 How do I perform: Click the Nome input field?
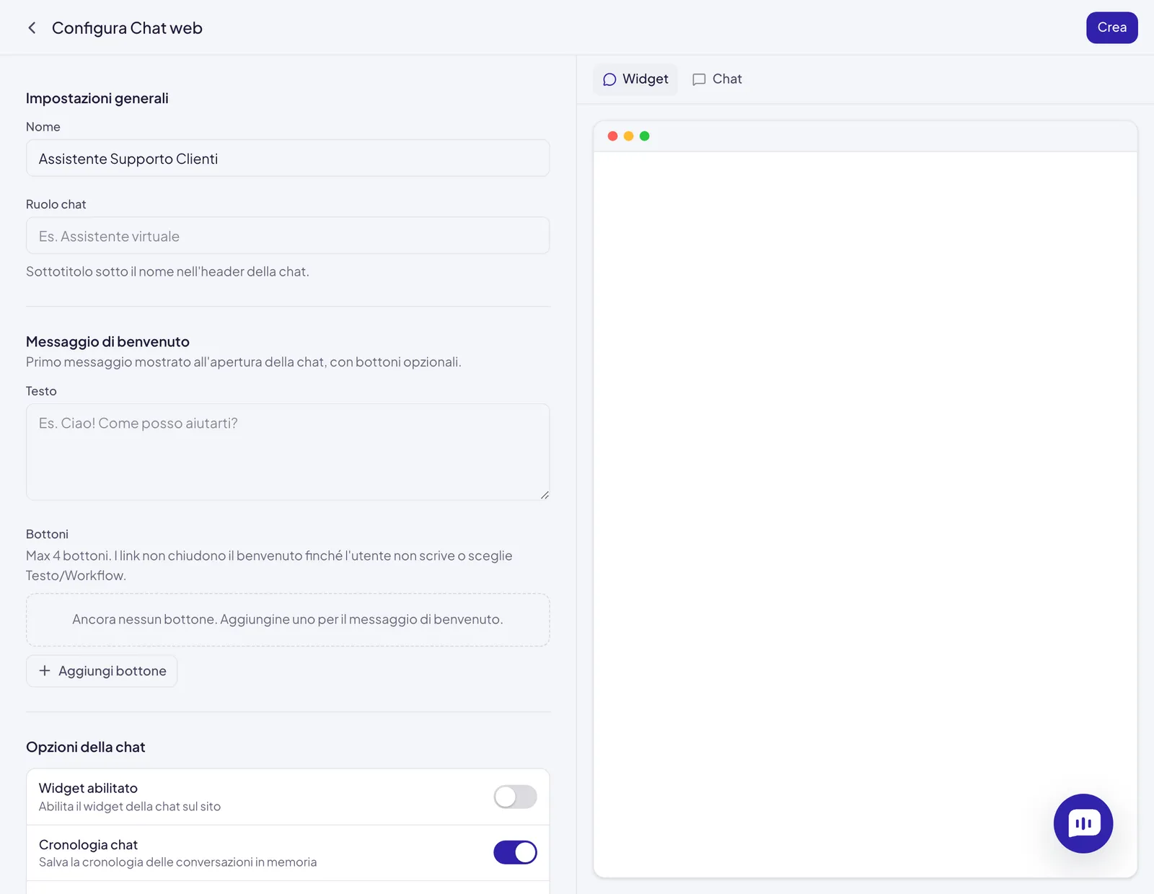click(x=288, y=158)
